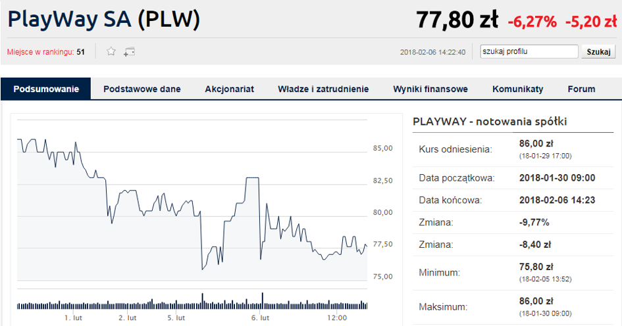The height and width of the screenshot is (326, 622).
Task: Open the Forum tab
Action: 581,89
